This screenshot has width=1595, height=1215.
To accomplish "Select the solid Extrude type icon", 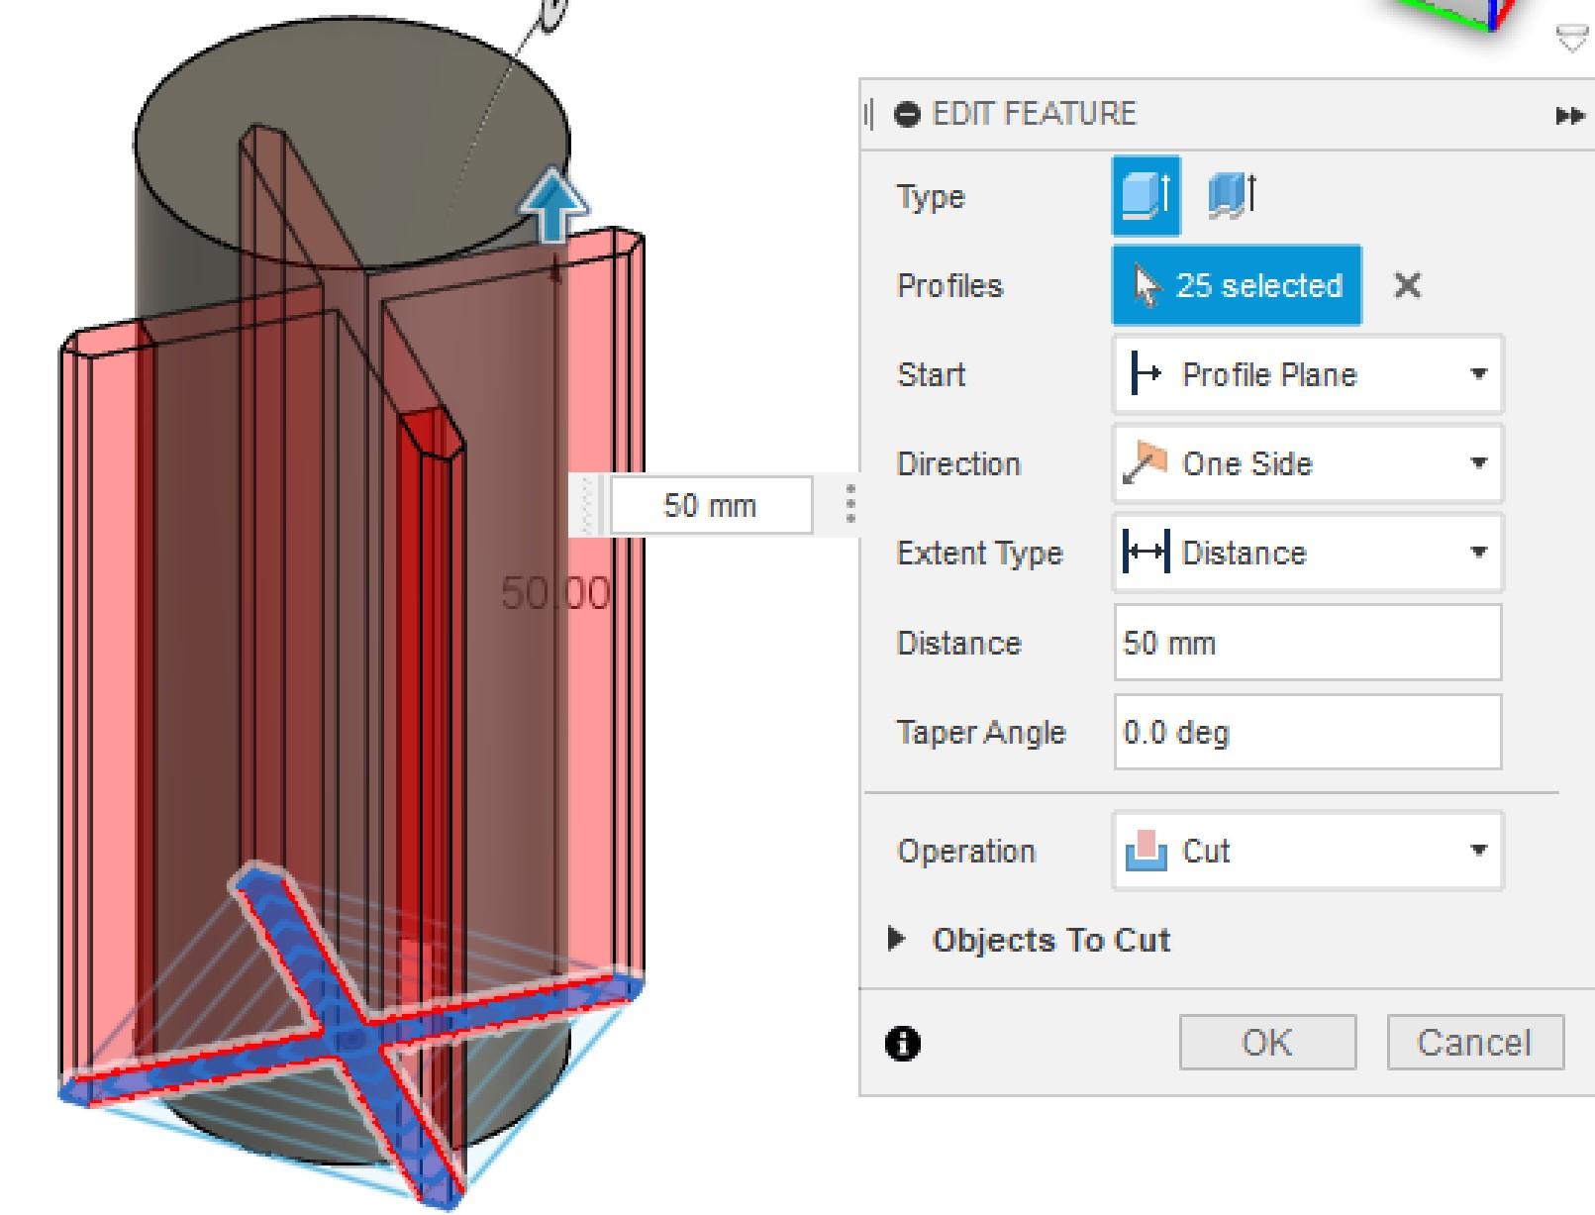I will tap(1146, 195).
